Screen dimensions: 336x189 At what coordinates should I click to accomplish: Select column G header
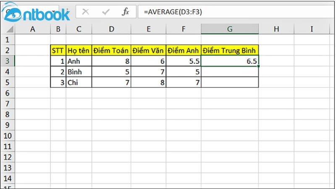pos(230,29)
